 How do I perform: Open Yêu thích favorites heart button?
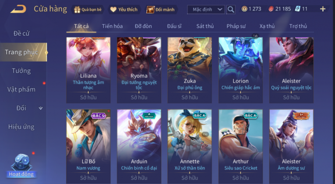[x=124, y=10]
